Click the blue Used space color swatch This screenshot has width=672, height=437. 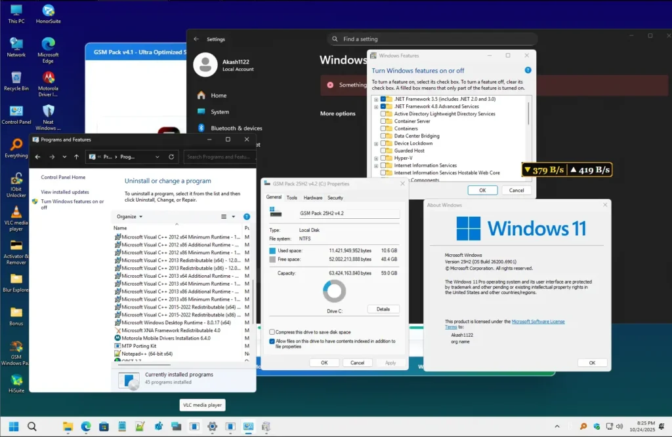point(272,250)
